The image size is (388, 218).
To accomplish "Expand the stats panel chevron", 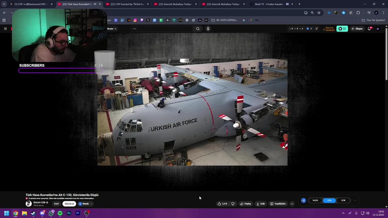I will [x=355, y=200].
